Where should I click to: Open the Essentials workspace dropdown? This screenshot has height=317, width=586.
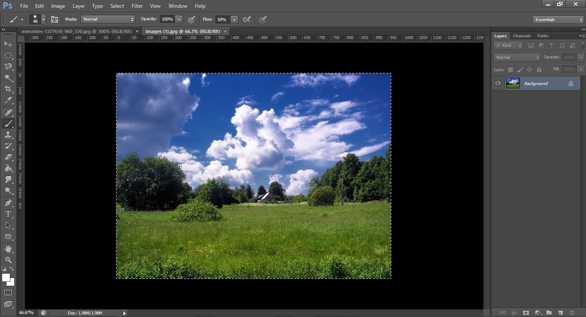coord(557,19)
